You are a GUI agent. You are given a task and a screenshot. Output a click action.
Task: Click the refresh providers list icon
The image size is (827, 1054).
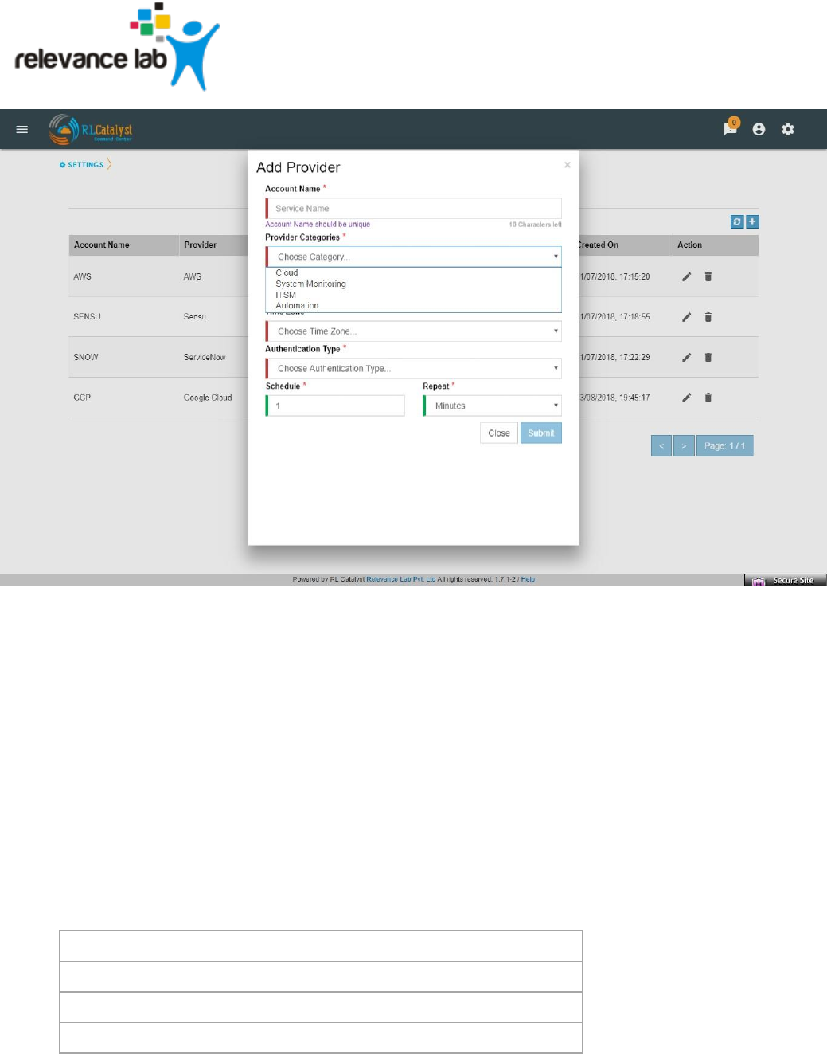click(x=737, y=221)
